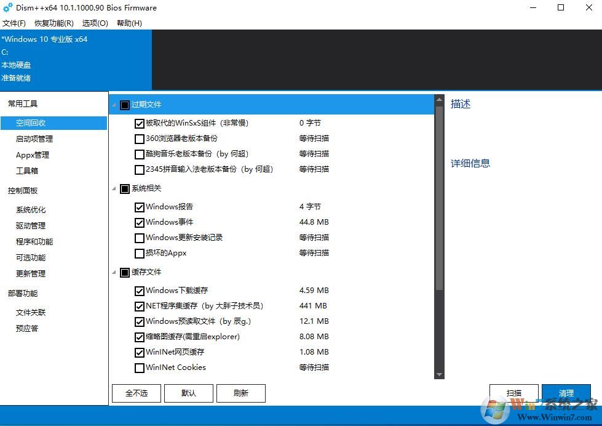Viewport: 602px width, 426px height.
Task: Uncheck Windows事件 checkbox
Action: (x=140, y=223)
